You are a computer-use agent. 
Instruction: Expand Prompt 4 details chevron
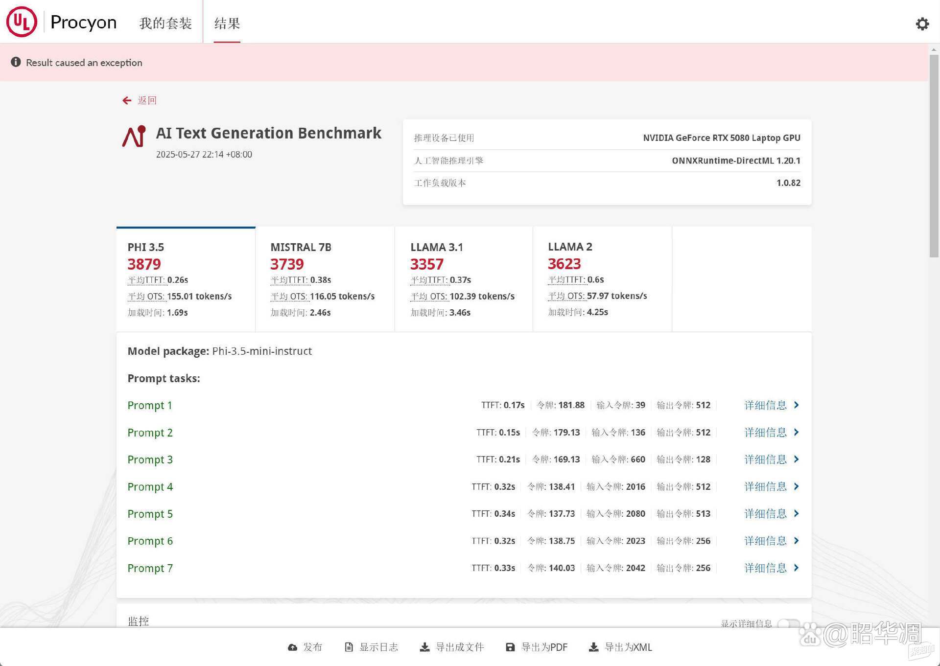(x=797, y=486)
